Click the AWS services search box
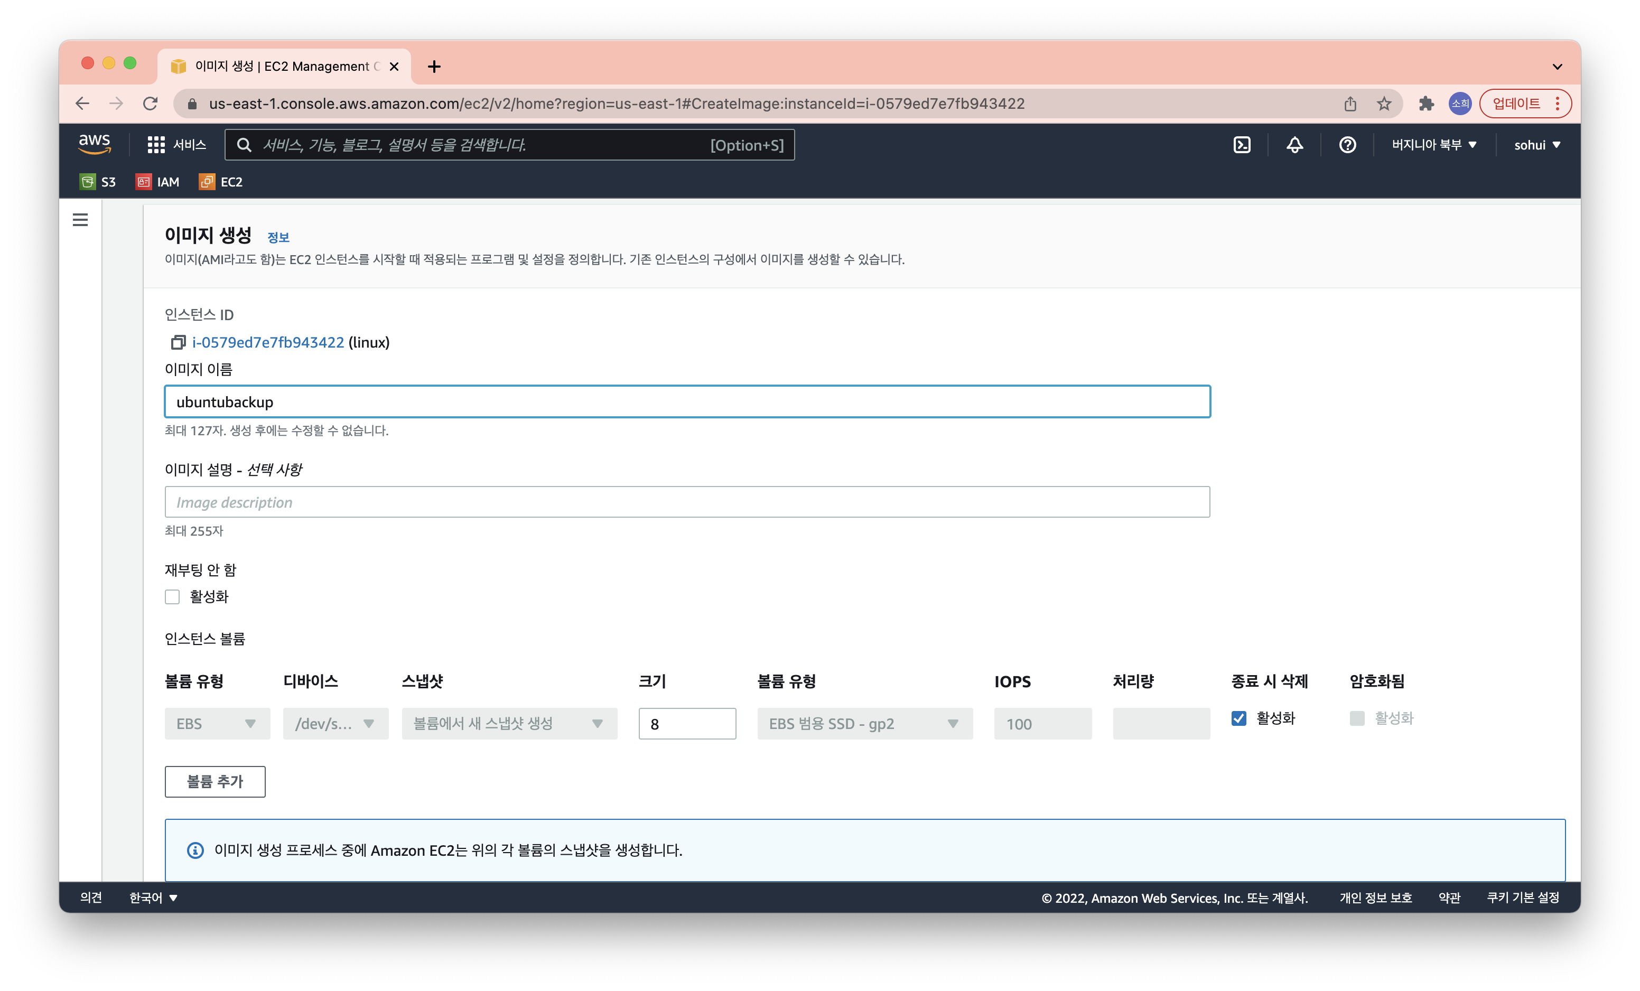Screen dimensions: 1640x991 tap(509, 145)
